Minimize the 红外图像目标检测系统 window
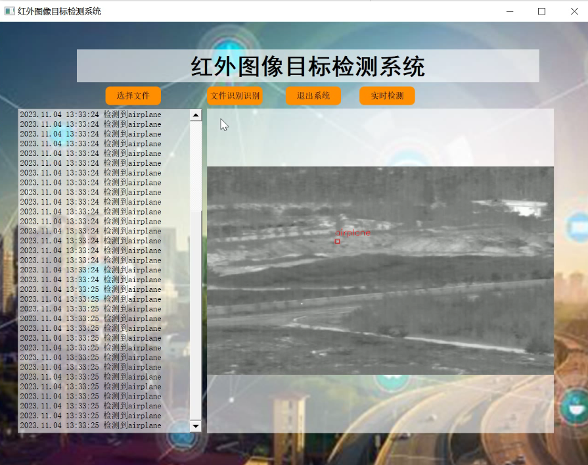The image size is (588, 465). (510, 11)
